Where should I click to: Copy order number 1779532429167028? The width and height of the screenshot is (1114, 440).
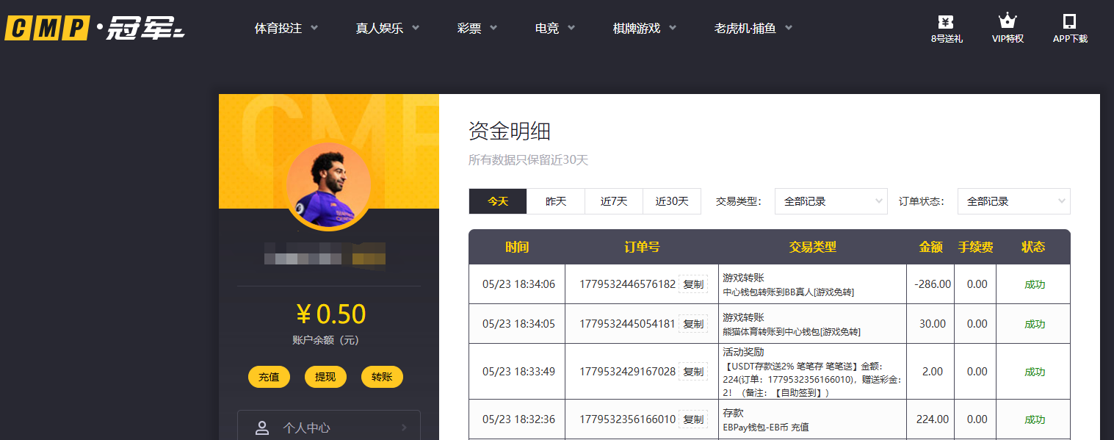tap(693, 372)
